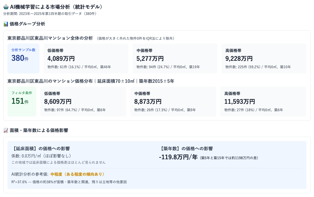Click the bar chart icon beside 価格グループ分析
This screenshot has width=314, height=197.
[x=6, y=24]
